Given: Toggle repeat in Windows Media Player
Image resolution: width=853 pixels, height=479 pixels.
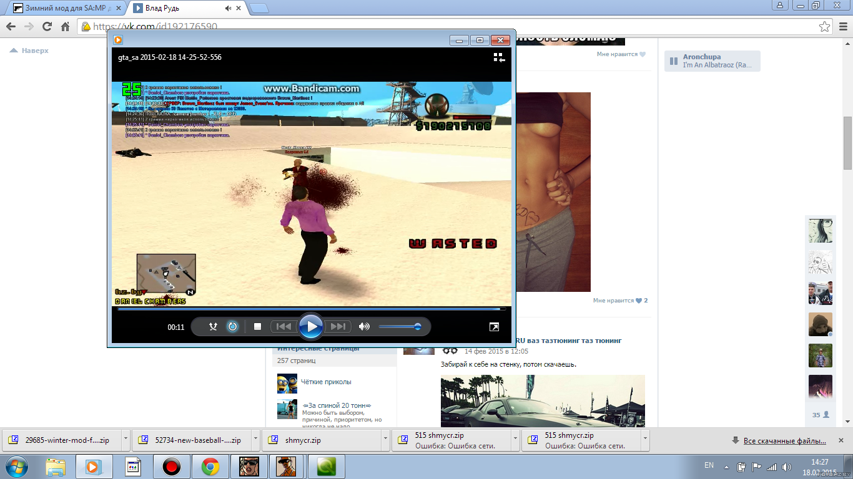Looking at the screenshot, I should point(232,327).
